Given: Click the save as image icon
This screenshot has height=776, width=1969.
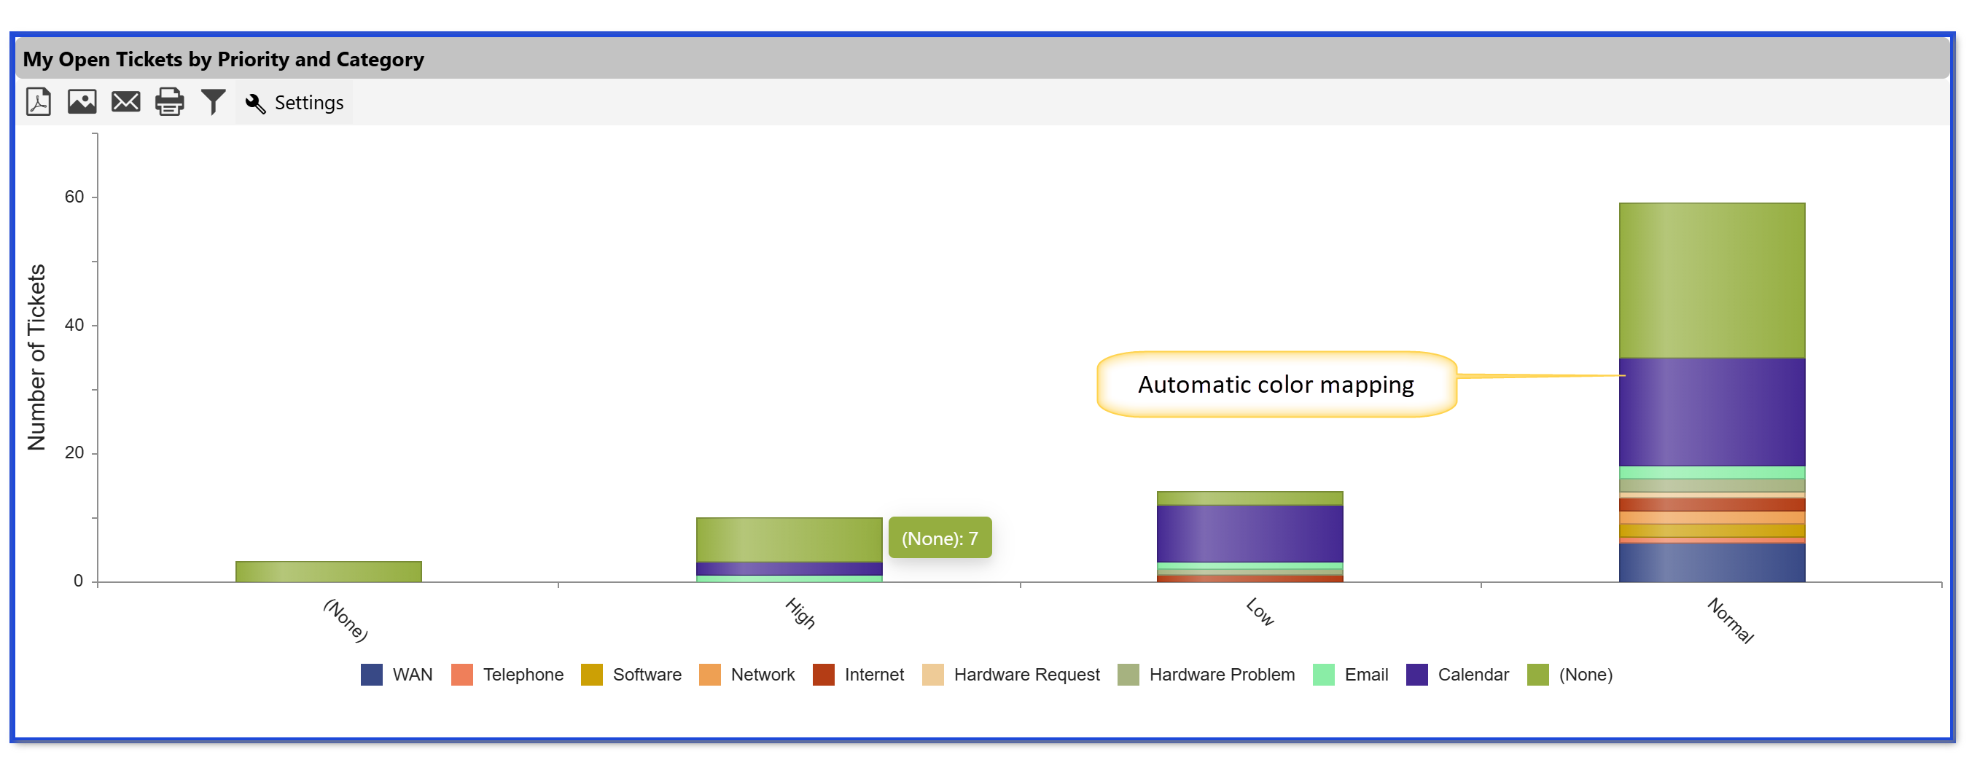Looking at the screenshot, I should 82,101.
